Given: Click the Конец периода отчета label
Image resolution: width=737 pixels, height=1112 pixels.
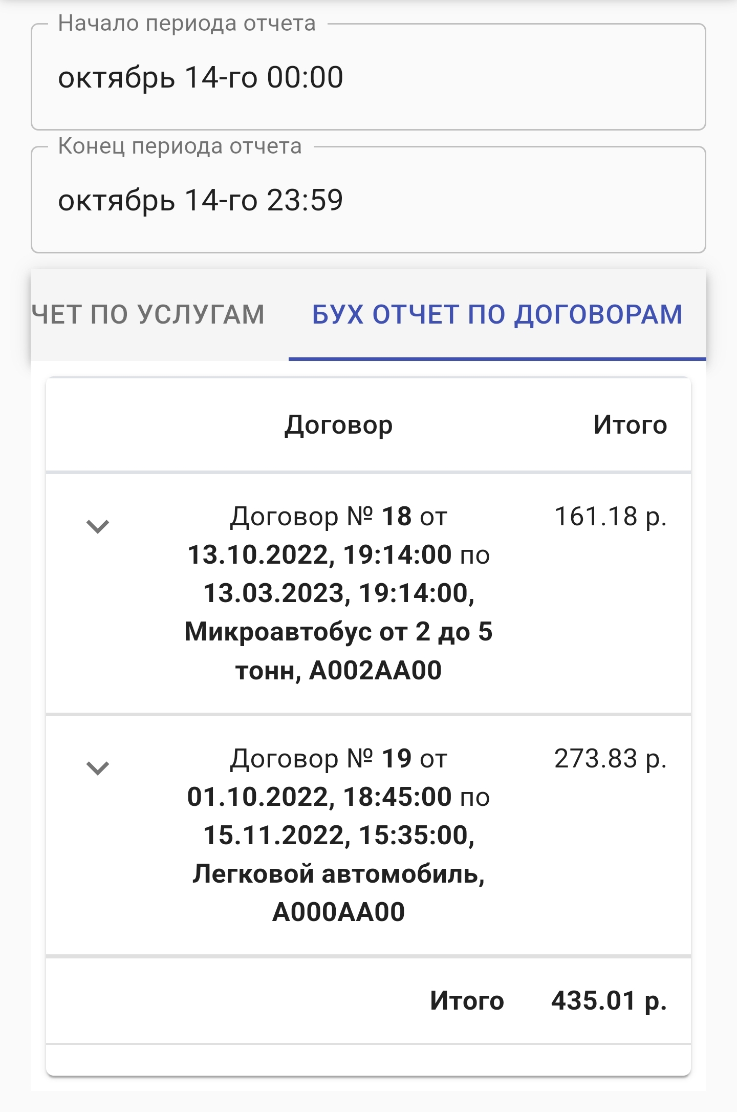Looking at the screenshot, I should (180, 146).
